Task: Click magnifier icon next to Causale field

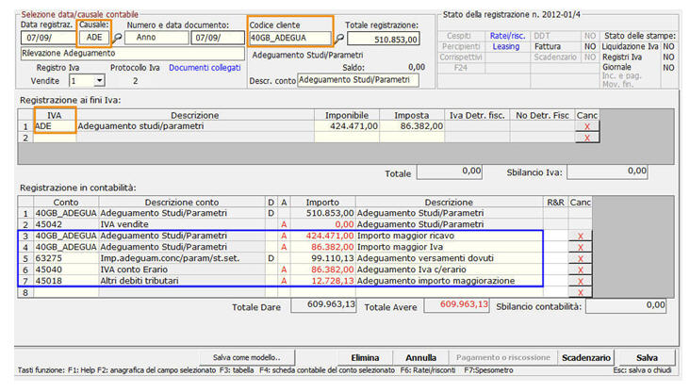Action: (117, 39)
